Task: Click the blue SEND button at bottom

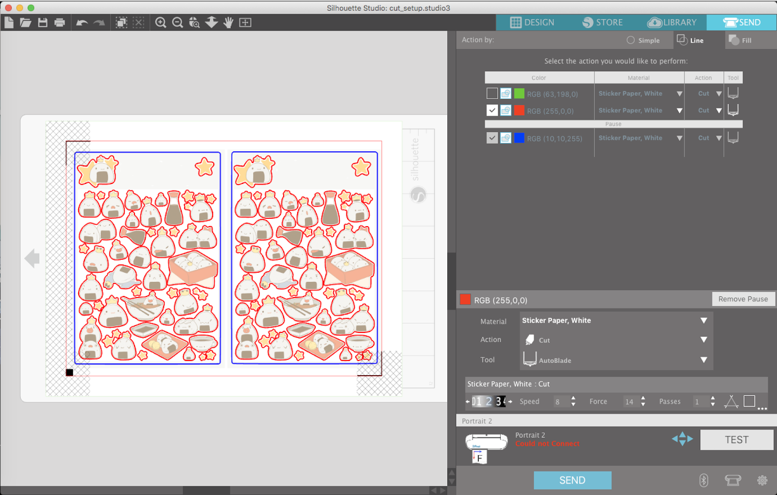Action: [573, 480]
